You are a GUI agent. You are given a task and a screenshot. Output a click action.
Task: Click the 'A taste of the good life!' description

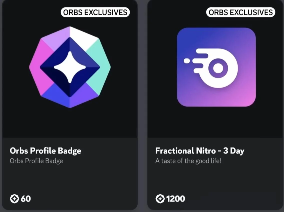tap(188, 161)
